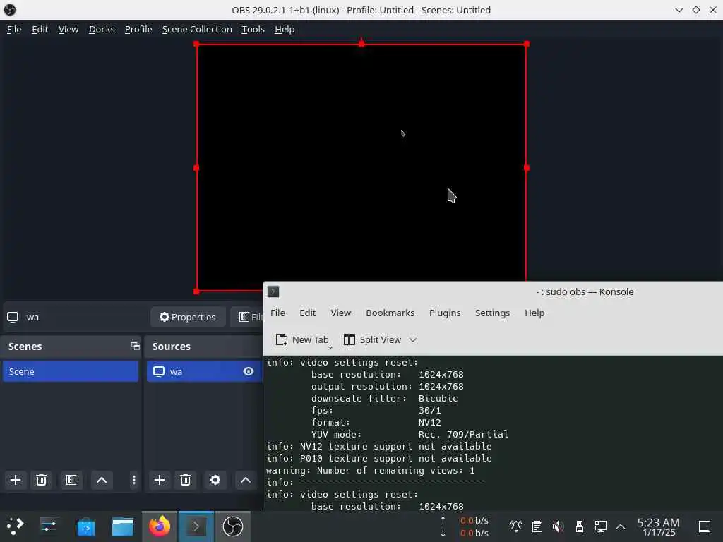Image resolution: width=723 pixels, height=542 pixels.
Task: Open clipboard icon in system tray
Action: click(x=537, y=526)
